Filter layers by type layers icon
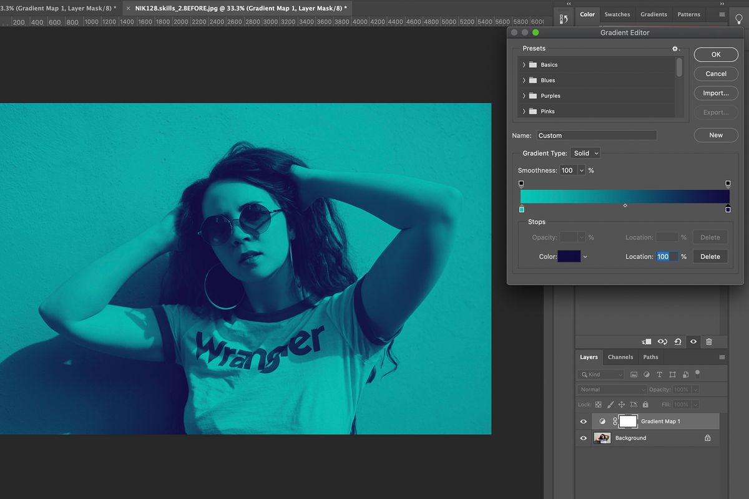This screenshot has width=749, height=499. tap(660, 375)
